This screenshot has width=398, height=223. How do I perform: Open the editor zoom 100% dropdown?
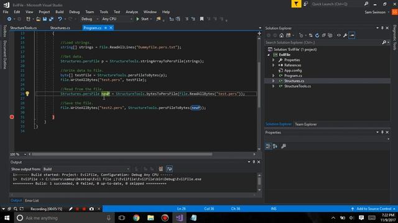tap(25, 154)
